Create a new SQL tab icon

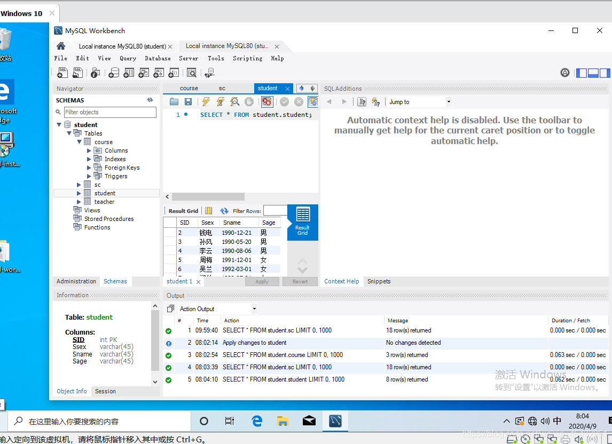[62, 73]
